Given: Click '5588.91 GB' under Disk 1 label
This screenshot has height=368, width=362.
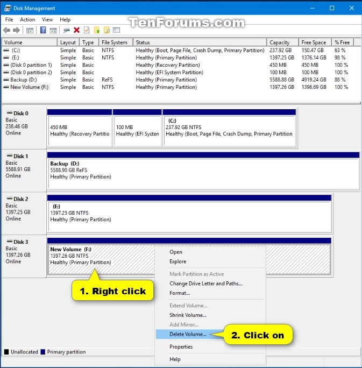Looking at the screenshot, I should [18, 169].
